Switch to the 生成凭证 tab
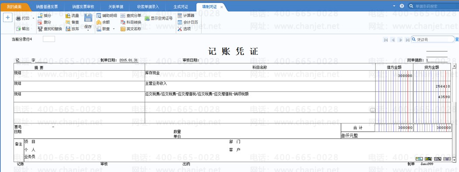This screenshot has width=459, height=172. point(181,7)
